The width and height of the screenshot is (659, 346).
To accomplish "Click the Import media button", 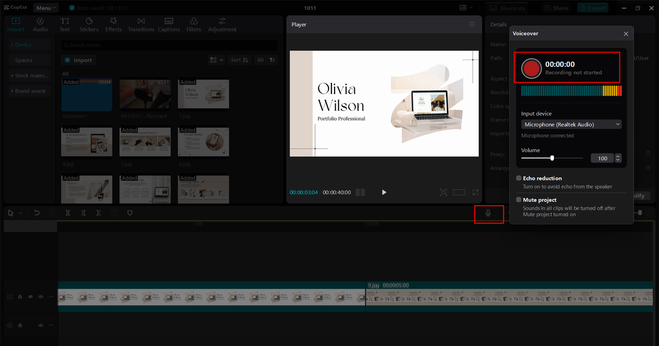I will coord(78,60).
